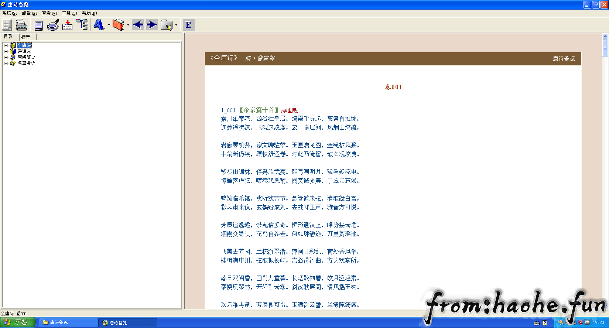Viewport: 609px width, 328px height.
Task: Open the 编辑 menu
Action: click(30, 13)
